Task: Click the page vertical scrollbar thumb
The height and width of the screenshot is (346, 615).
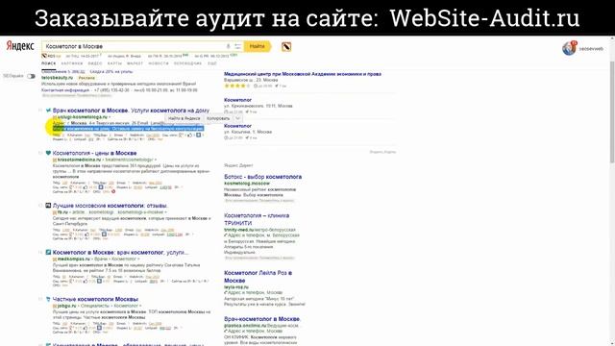Action: coord(612,112)
